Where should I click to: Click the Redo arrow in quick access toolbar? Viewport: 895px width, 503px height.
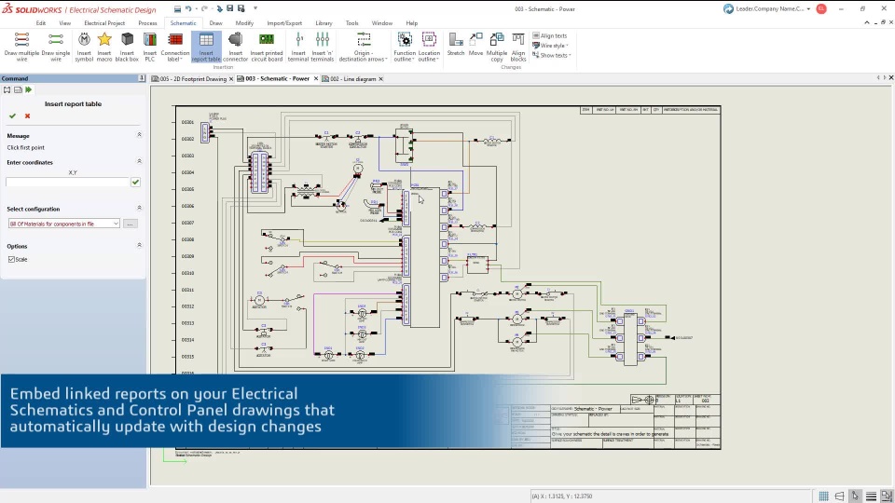tap(204, 8)
